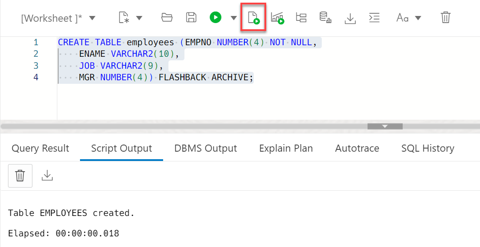Viewport: 480px width, 247px height.
Task: Switch to the Query Result tab
Action: click(x=40, y=148)
